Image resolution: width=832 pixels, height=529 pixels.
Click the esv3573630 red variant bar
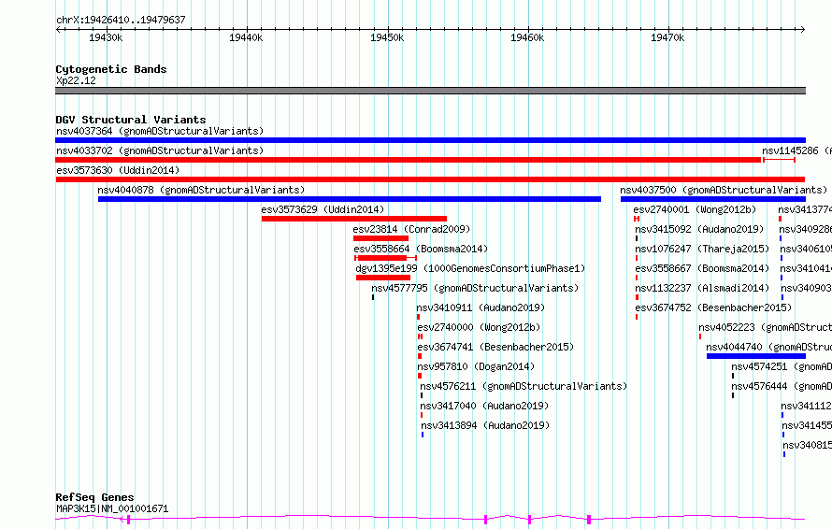(430, 179)
